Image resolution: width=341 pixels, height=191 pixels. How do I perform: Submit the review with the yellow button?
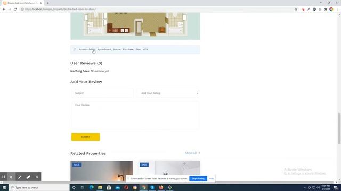coord(85,137)
